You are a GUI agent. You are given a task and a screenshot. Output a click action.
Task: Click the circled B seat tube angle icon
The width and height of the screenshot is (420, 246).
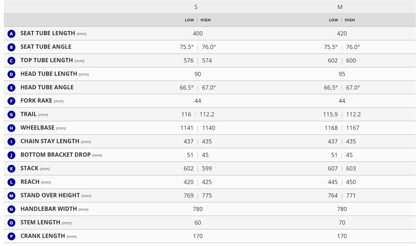[x=11, y=47]
